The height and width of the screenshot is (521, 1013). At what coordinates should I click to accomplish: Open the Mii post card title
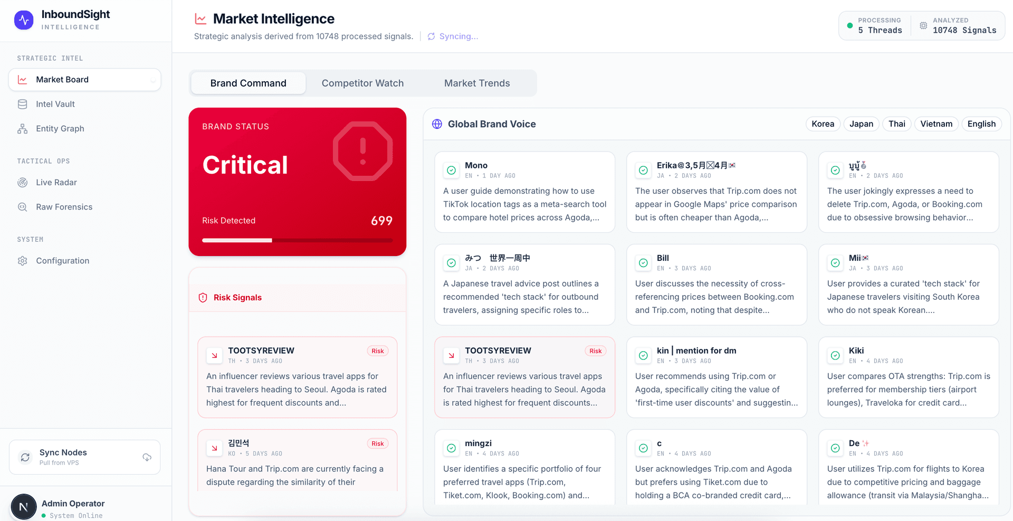(x=858, y=258)
